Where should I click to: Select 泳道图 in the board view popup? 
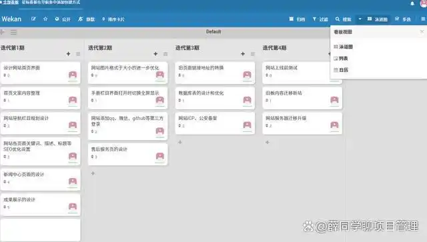(344, 47)
